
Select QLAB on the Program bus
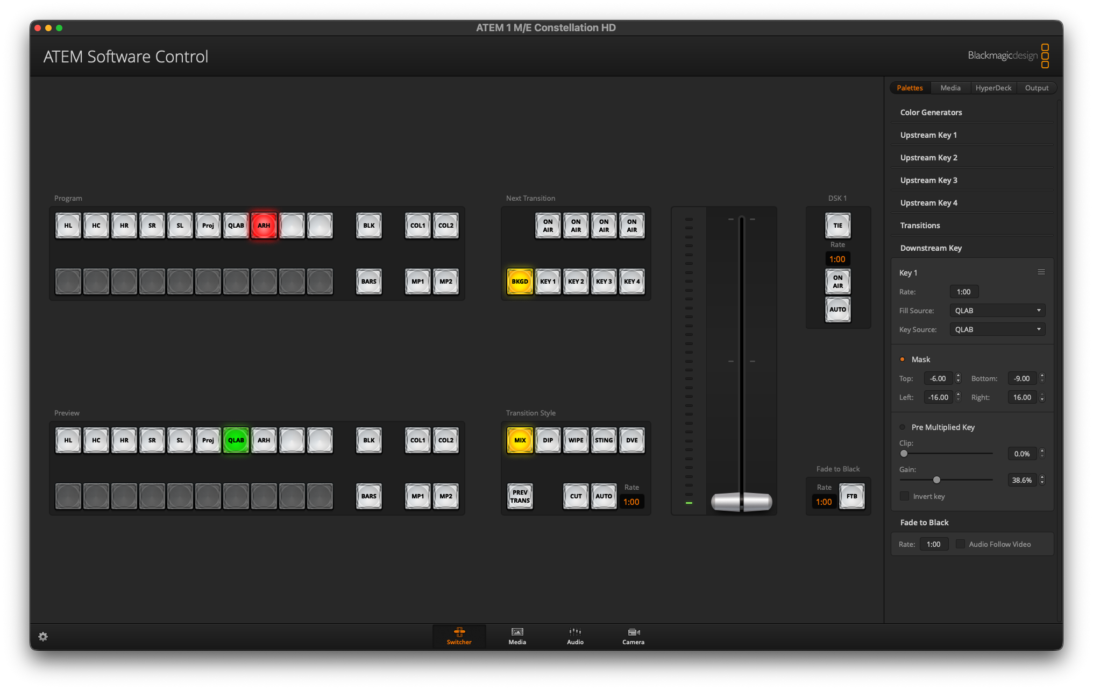coord(236,226)
